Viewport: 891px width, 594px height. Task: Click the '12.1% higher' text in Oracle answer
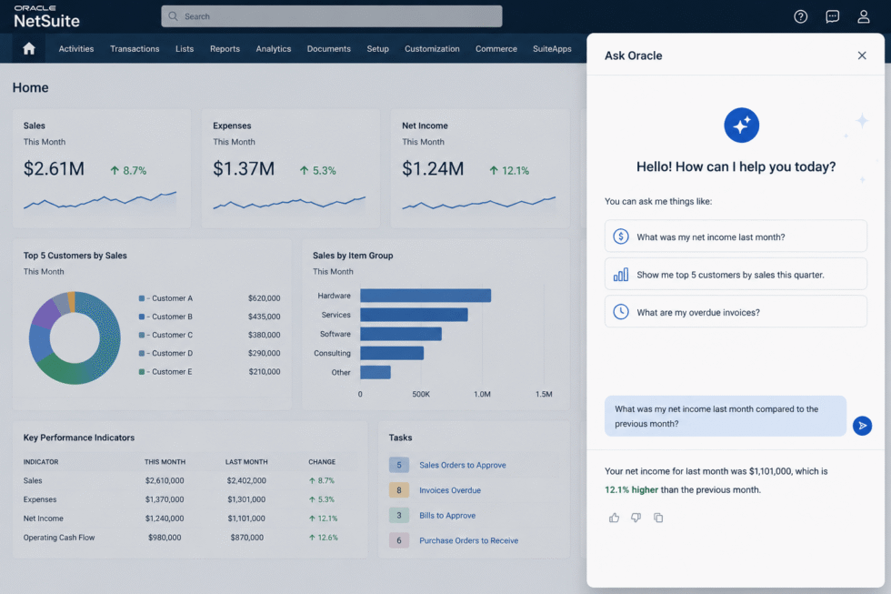pyautogui.click(x=631, y=489)
